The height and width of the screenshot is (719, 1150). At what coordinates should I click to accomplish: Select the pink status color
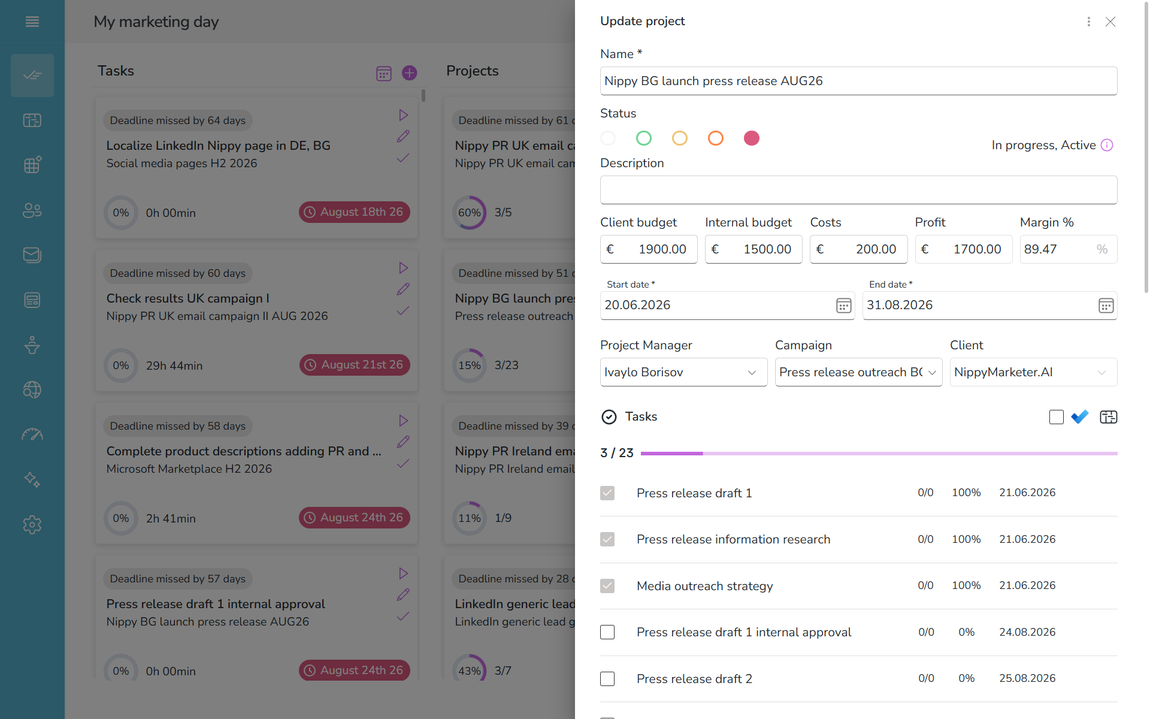coord(752,138)
